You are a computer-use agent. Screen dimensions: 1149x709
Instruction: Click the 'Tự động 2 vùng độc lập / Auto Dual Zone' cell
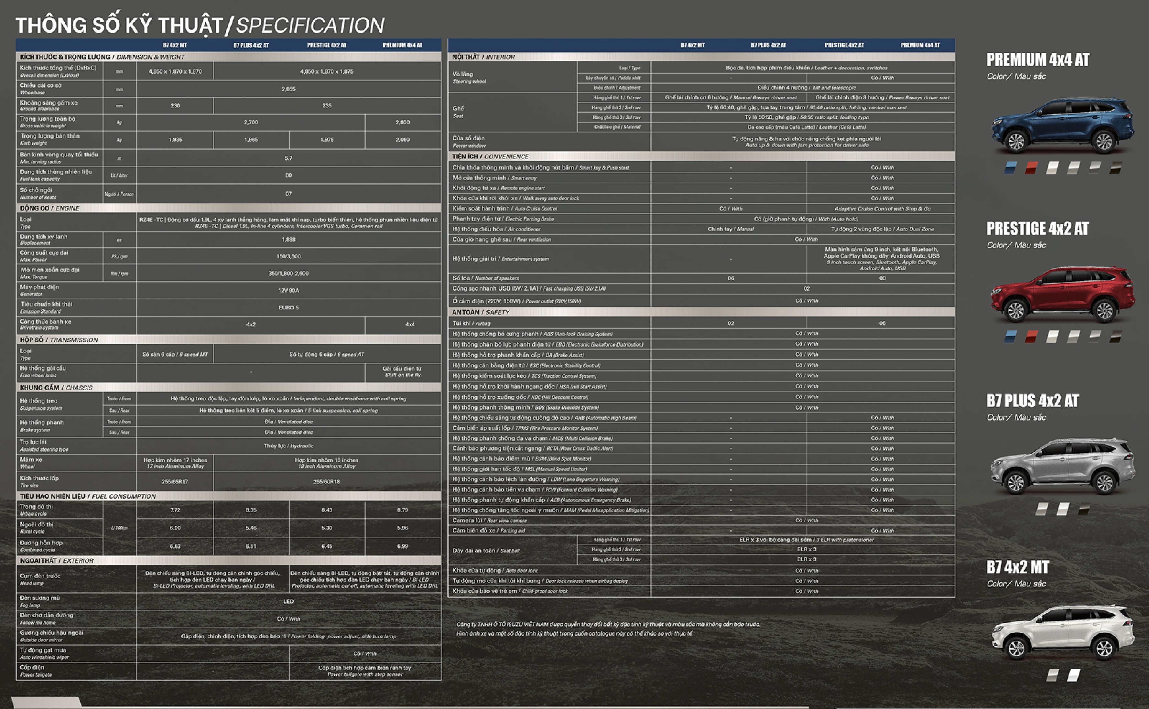pyautogui.click(x=882, y=229)
